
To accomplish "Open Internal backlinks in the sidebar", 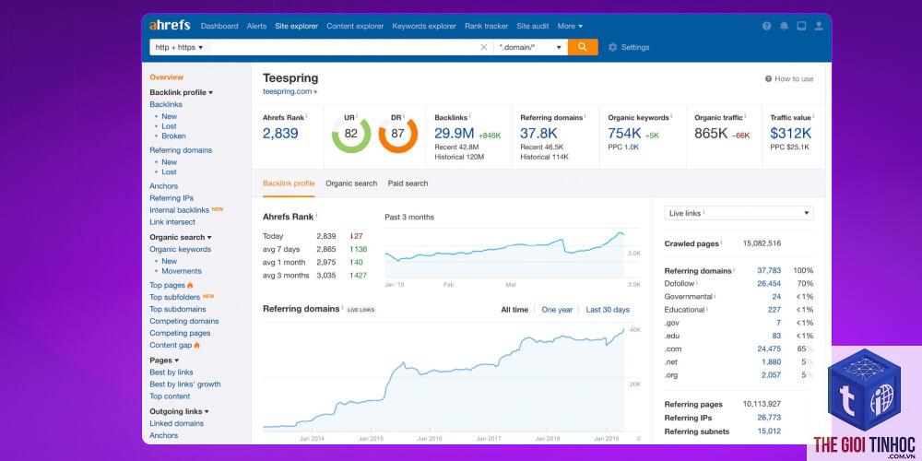I will 180,210.
